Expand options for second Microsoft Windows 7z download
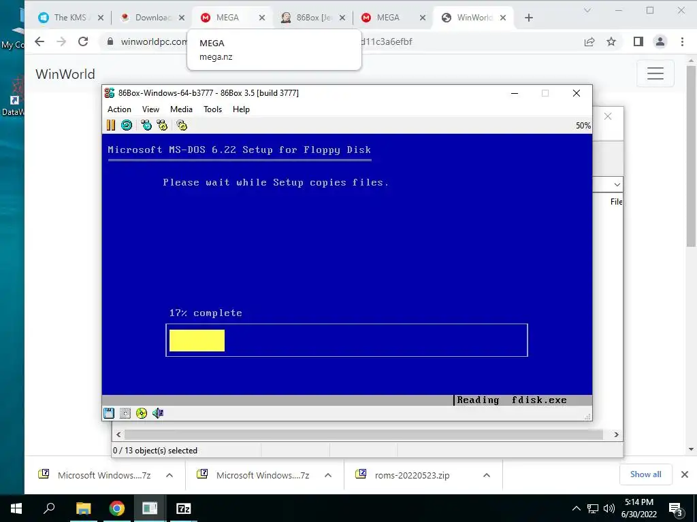The image size is (697, 522). pyautogui.click(x=328, y=475)
